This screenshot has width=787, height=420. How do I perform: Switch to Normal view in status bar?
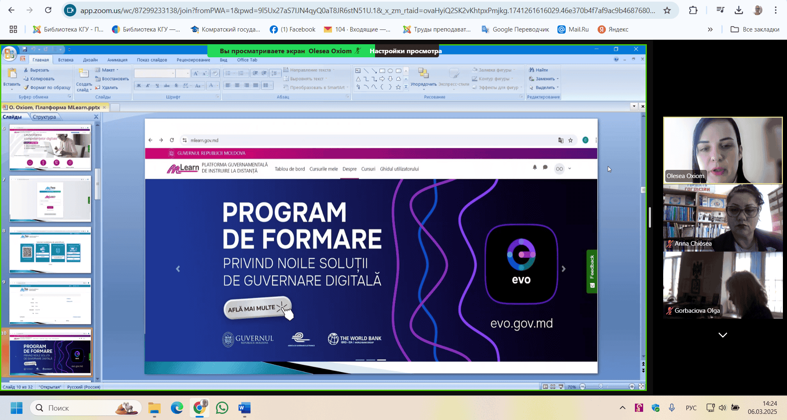click(545, 386)
